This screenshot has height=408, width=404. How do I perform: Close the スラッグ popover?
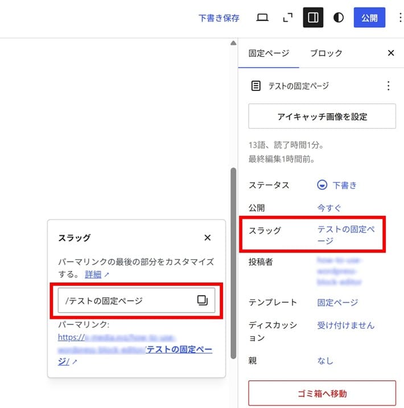coord(207,238)
